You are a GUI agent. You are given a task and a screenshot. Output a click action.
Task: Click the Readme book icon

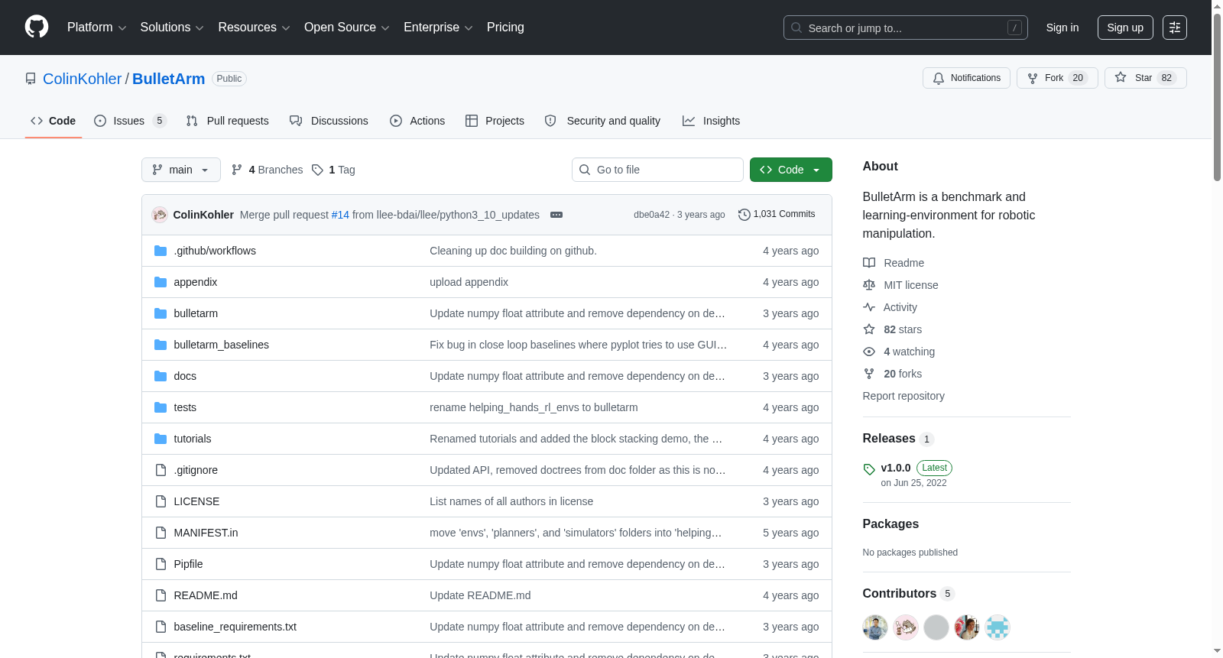pos(869,263)
